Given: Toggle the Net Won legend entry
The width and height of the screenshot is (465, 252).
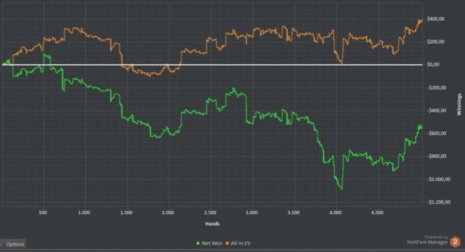Looking at the screenshot, I should click(x=209, y=243).
